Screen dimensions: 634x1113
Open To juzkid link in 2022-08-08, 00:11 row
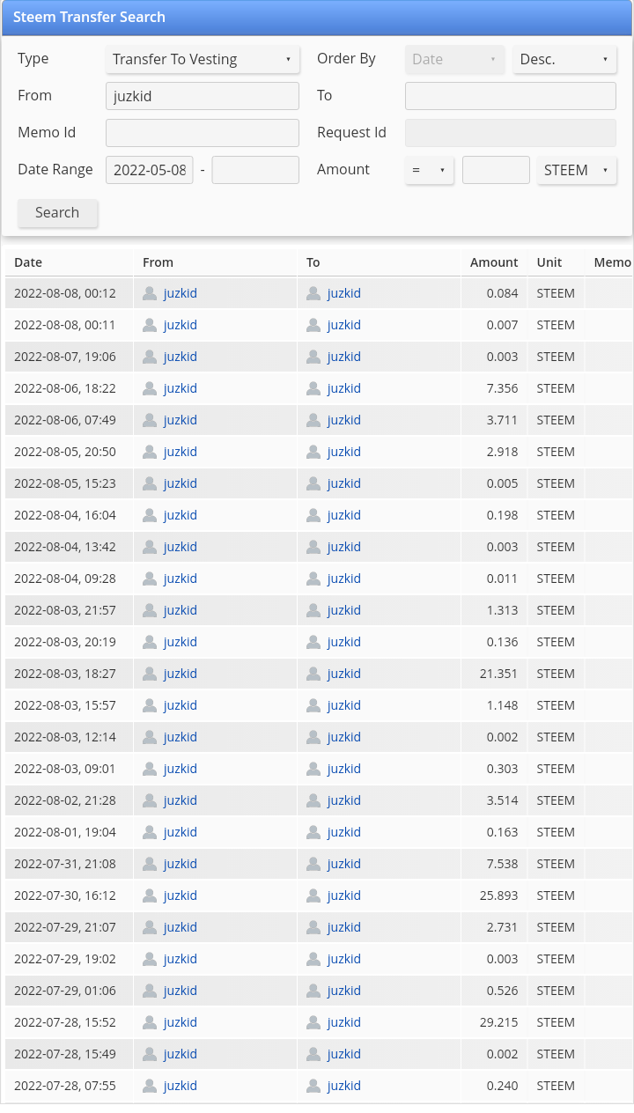coord(344,325)
